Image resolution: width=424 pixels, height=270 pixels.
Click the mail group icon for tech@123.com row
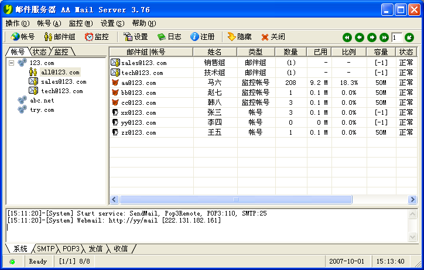115,73
